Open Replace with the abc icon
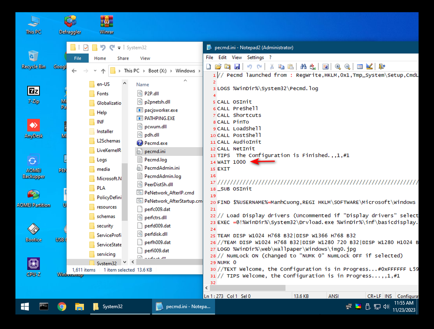The height and width of the screenshot is (329, 434). click(x=313, y=66)
